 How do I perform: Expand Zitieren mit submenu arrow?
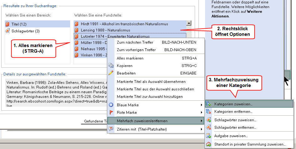point(201,129)
